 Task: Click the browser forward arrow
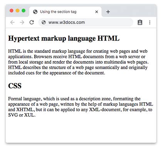coord(22,22)
